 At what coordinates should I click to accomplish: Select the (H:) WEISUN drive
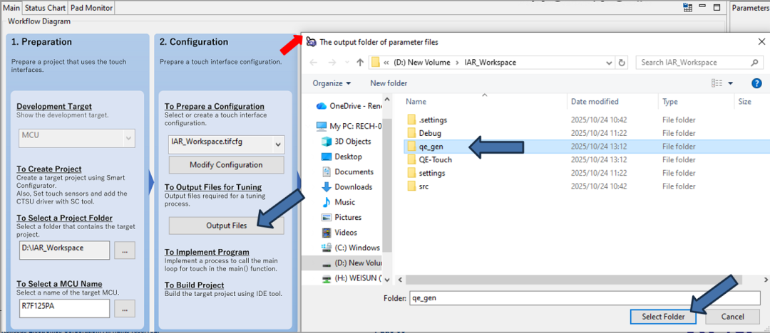(351, 278)
